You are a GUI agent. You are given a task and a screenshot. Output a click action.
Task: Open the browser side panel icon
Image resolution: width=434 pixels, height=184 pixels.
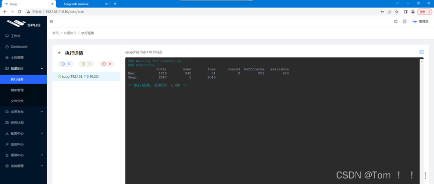[x=406, y=12]
